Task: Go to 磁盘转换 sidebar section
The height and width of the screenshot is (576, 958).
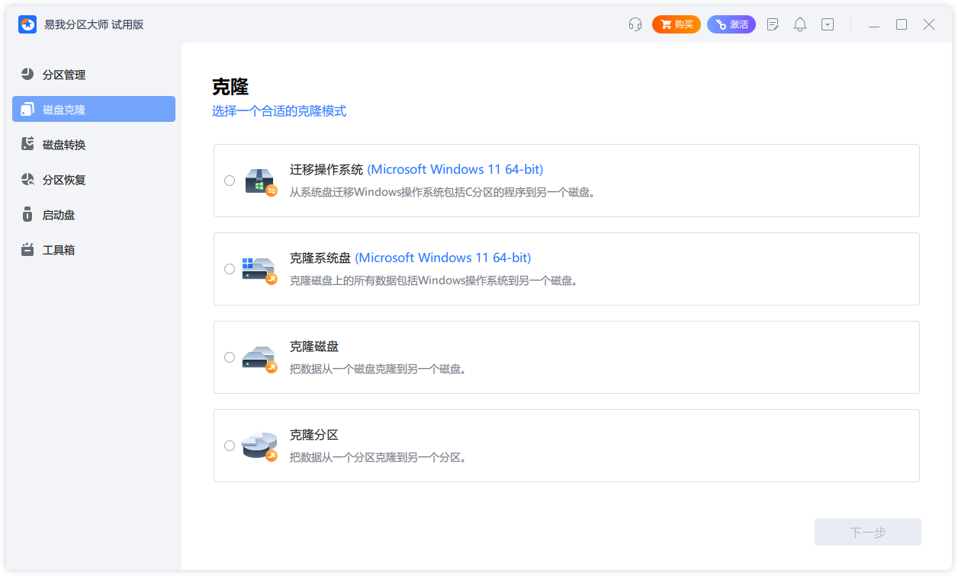Action: pos(94,144)
